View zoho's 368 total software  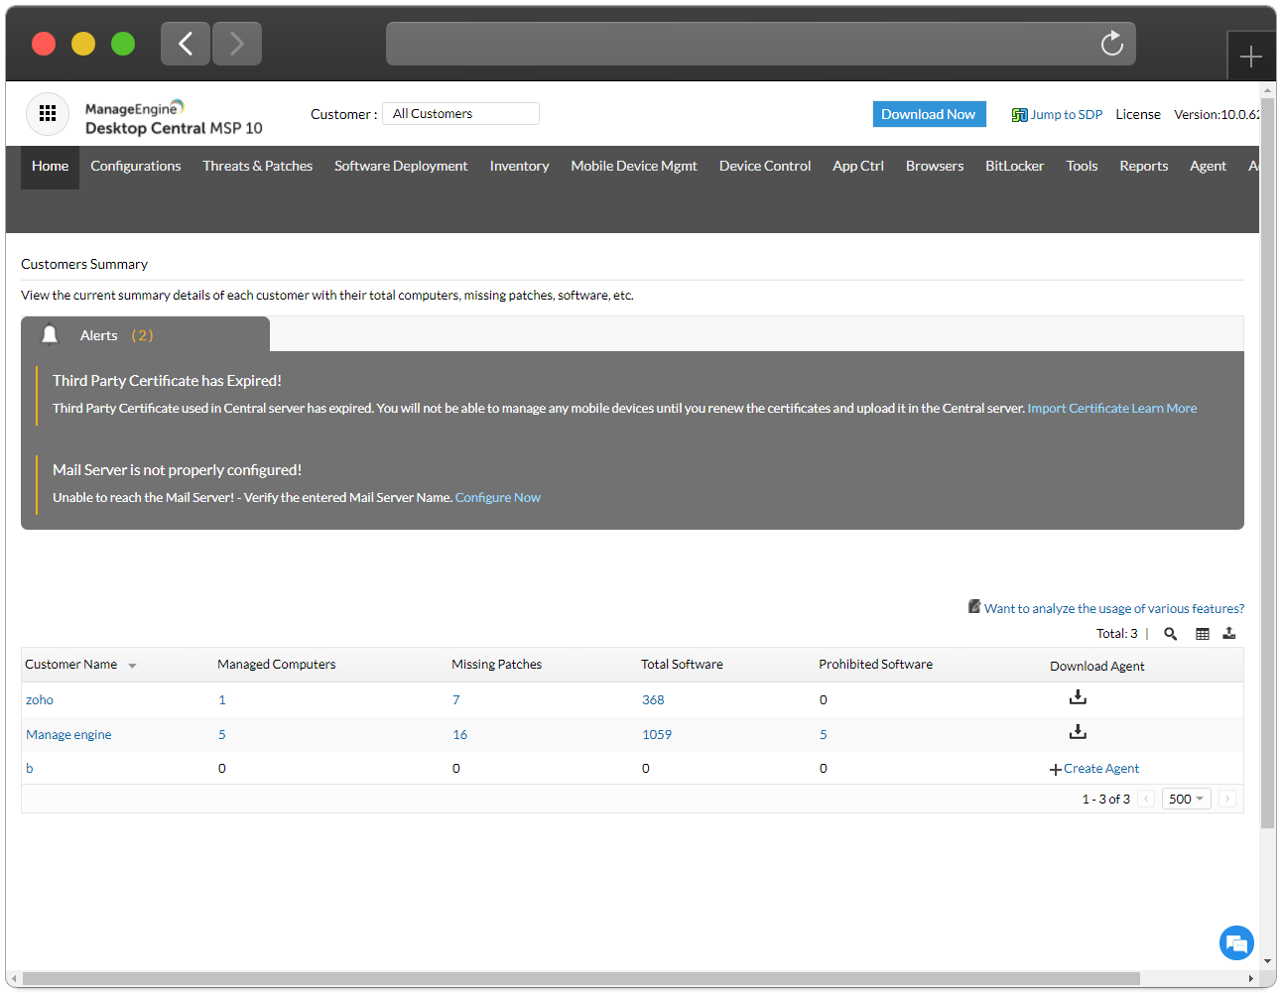[653, 700]
